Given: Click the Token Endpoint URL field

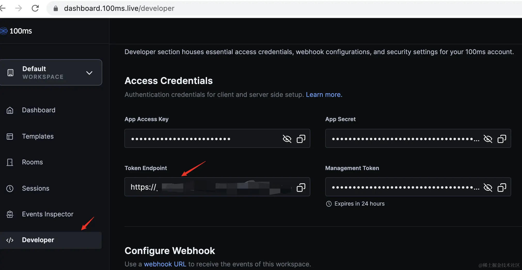Looking at the screenshot, I should (x=209, y=187).
